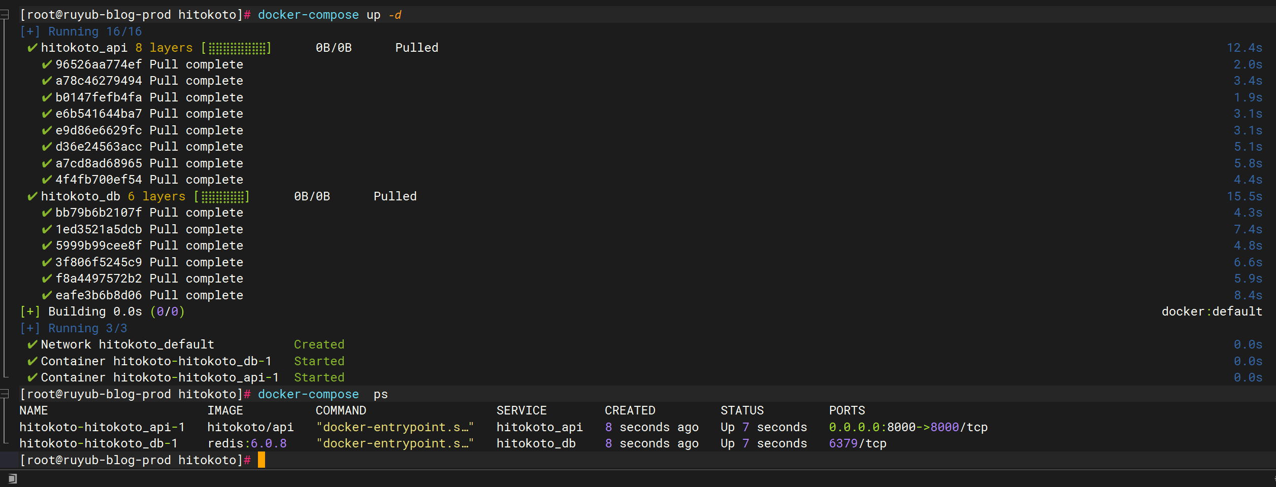The height and width of the screenshot is (487, 1276).
Task: Click the [+] Running 3/3 line
Action: [x=74, y=328]
